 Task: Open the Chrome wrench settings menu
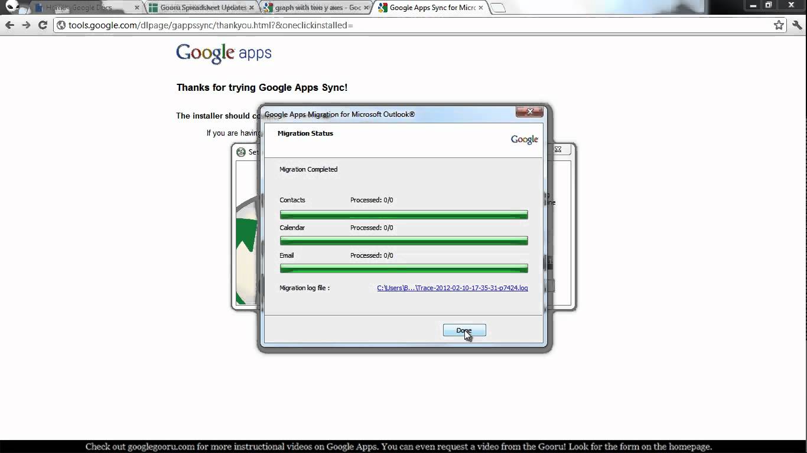[x=797, y=25]
